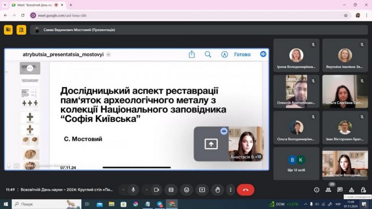The height and width of the screenshot is (209, 372).
Task: Open dropdown next to atrybutsia_presentatsia_mostovyi title
Action: 109,55
